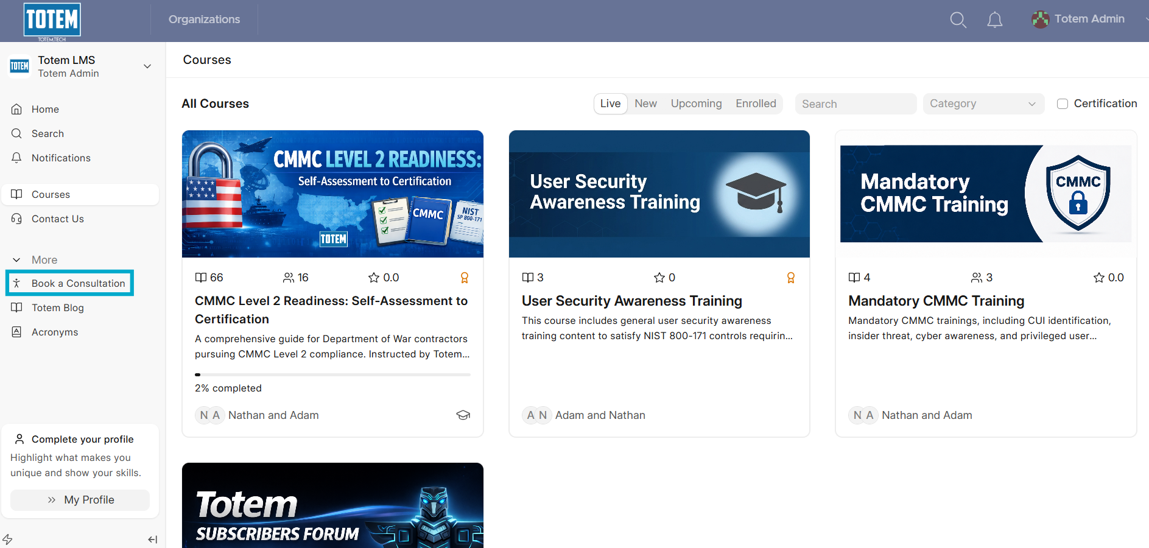Click the Search magnifier icon in the sidebar
The image size is (1149, 548).
[16, 133]
